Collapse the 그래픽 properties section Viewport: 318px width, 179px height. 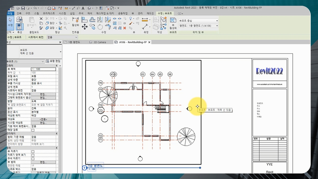click(x=57, y=66)
